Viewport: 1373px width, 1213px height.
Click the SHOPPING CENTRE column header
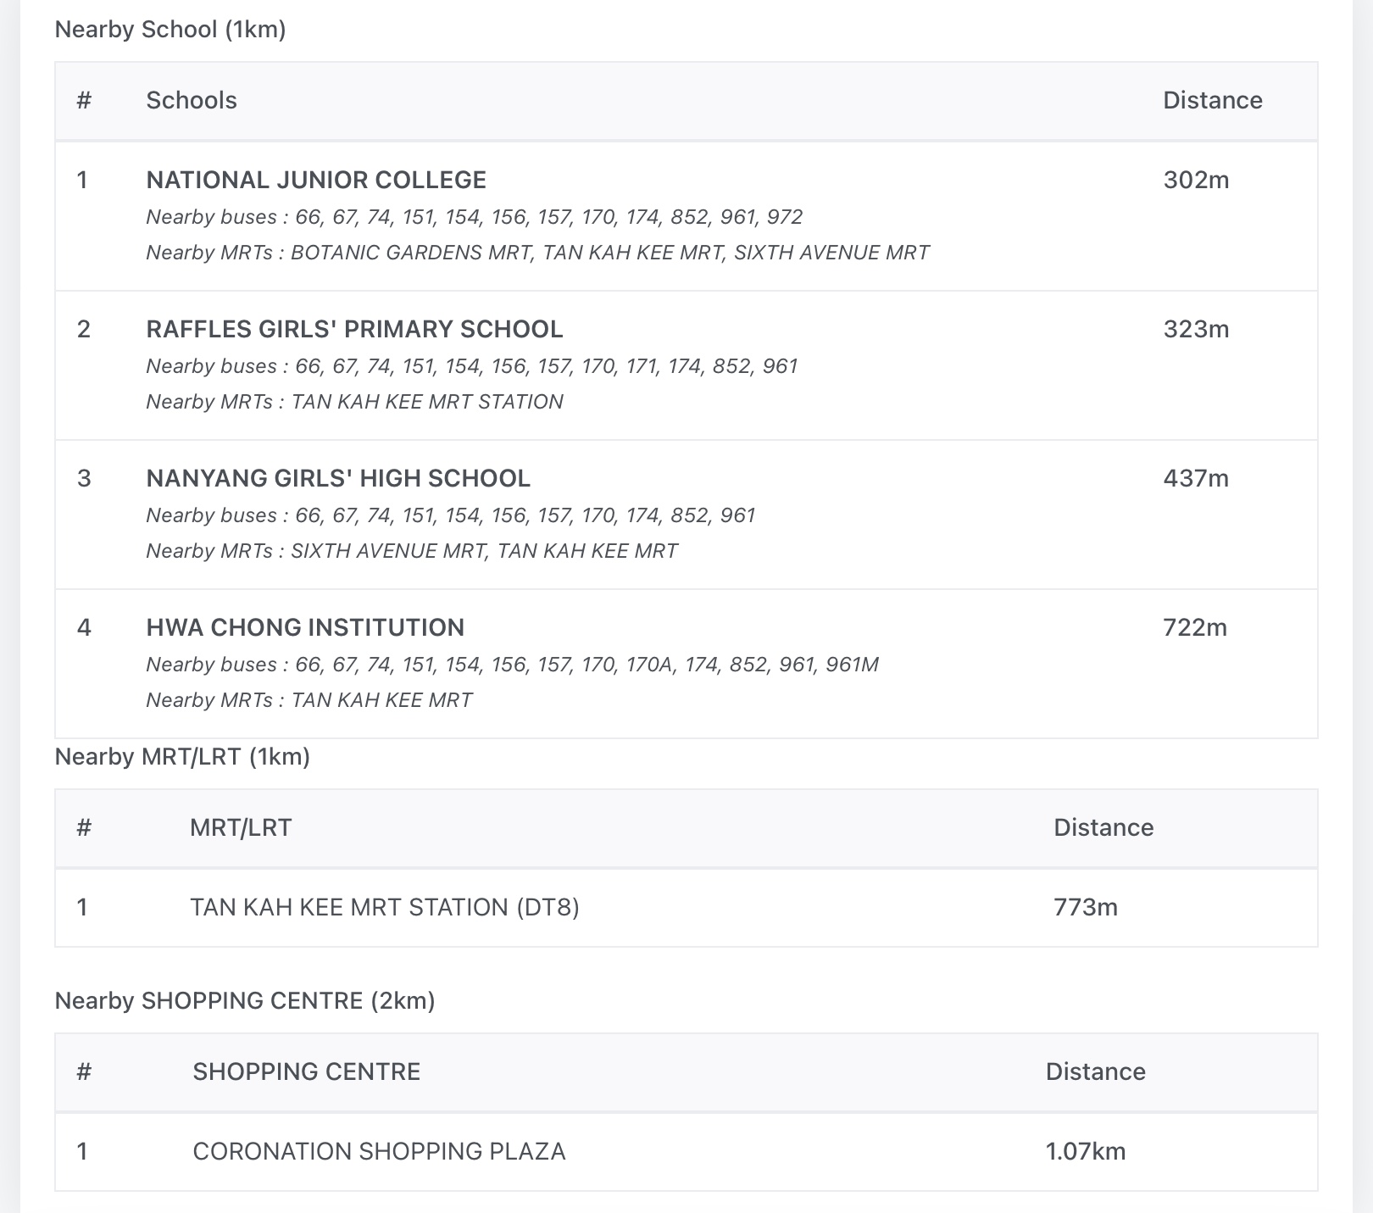(x=306, y=1071)
